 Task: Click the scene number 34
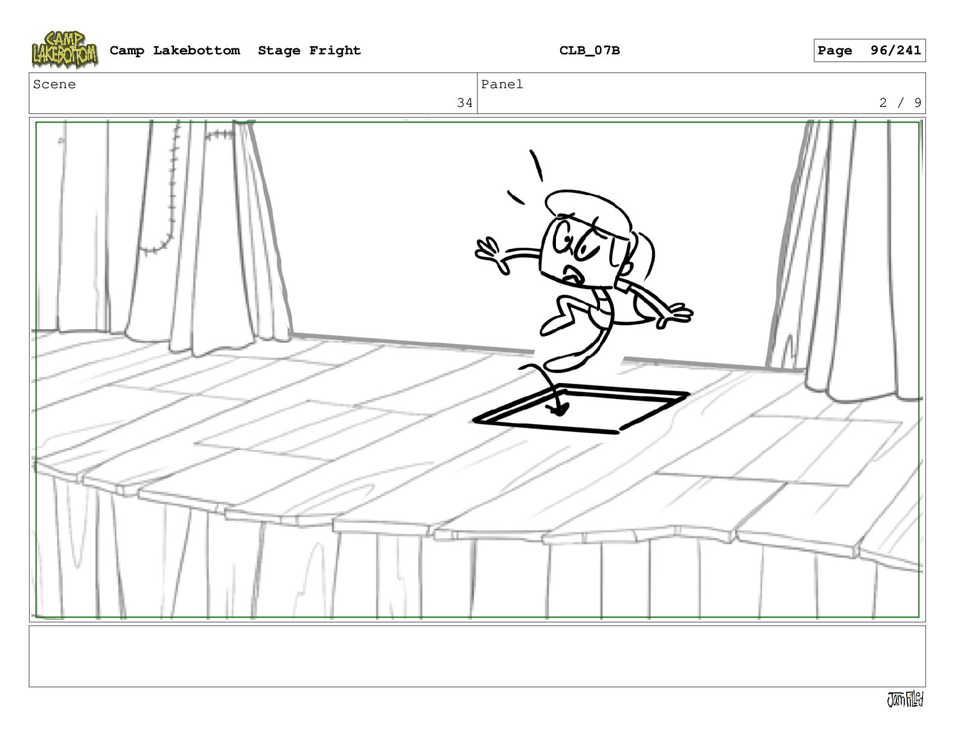click(x=464, y=103)
